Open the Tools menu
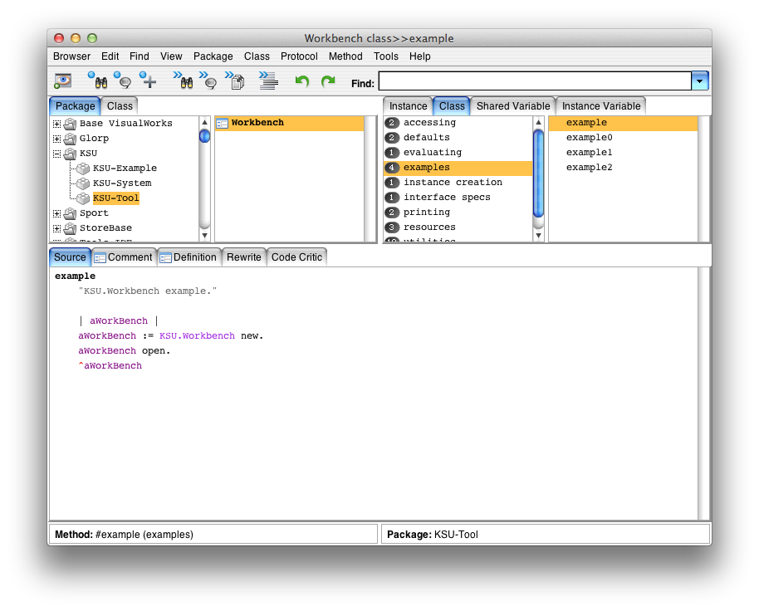759x611 pixels. click(386, 56)
